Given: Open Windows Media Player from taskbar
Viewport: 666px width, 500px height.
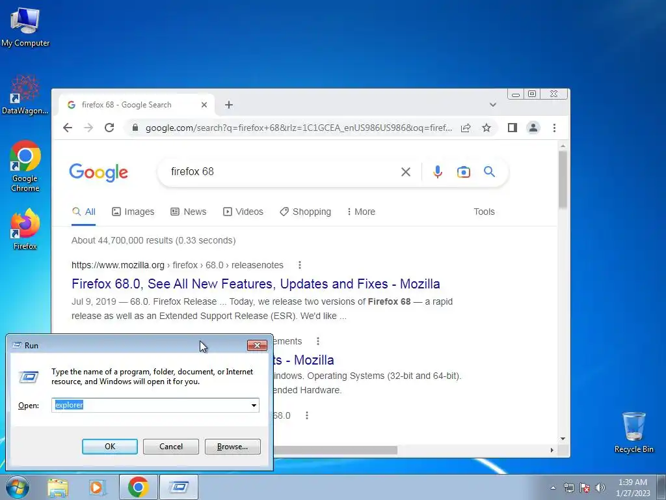Looking at the screenshot, I should point(97,487).
